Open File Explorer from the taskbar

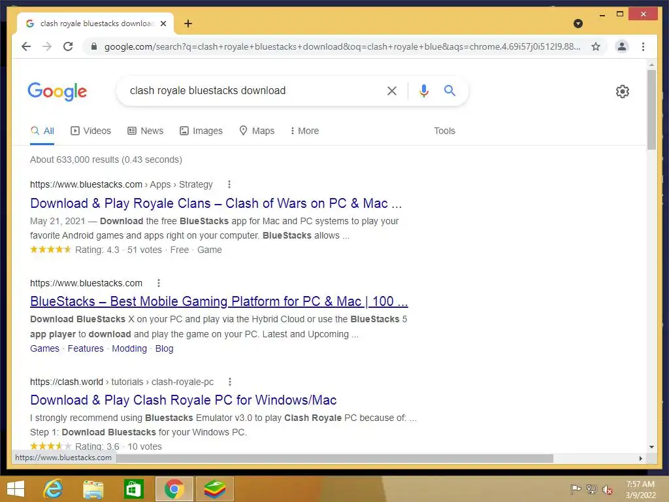pyautogui.click(x=93, y=490)
